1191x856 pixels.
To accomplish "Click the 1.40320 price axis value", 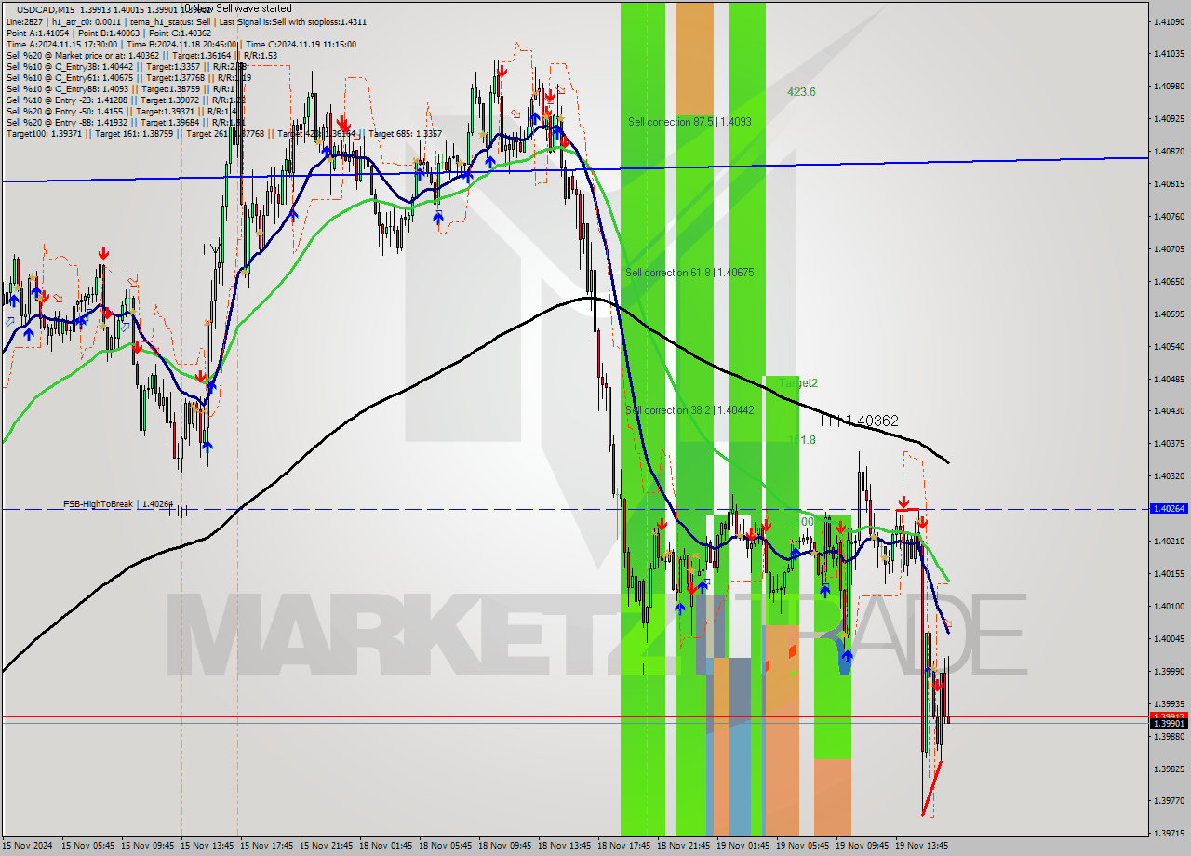I will coord(1168,476).
